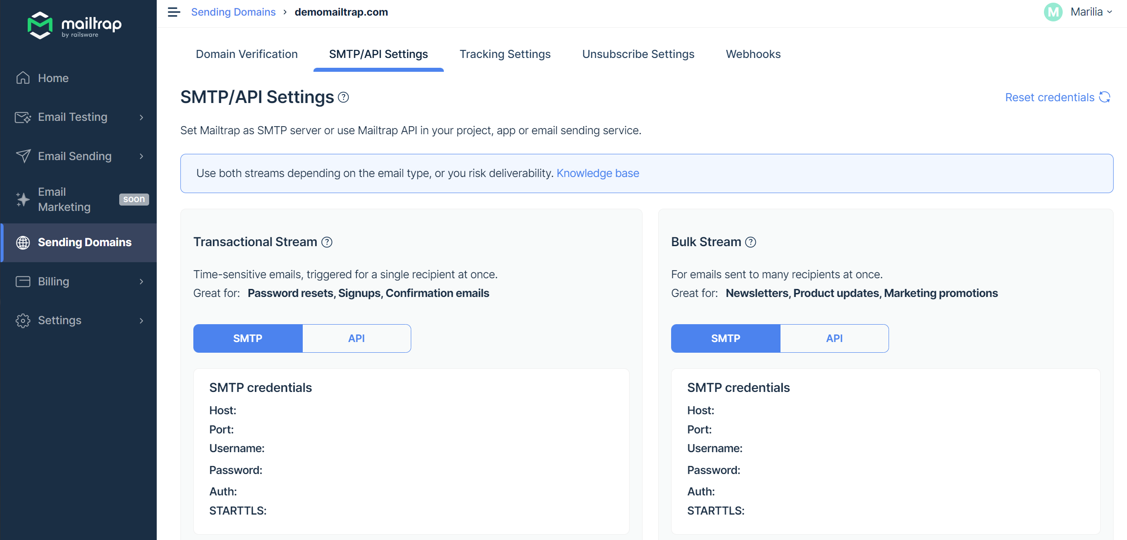This screenshot has height=540, width=1127.
Task: Click Password label in Transactional credentials
Action: pos(236,470)
